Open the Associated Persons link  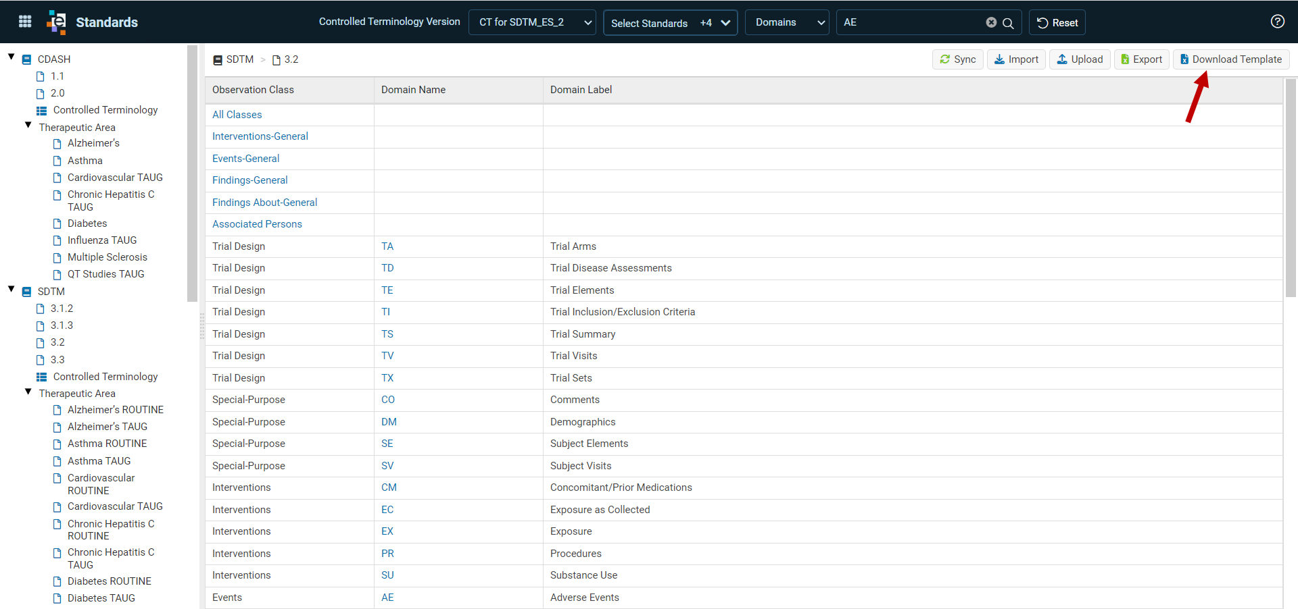pos(257,224)
